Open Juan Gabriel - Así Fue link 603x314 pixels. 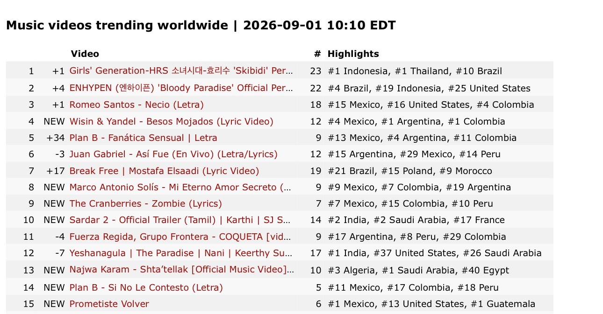tap(173, 154)
